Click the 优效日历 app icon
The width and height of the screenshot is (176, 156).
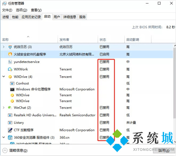click(x=10, y=47)
